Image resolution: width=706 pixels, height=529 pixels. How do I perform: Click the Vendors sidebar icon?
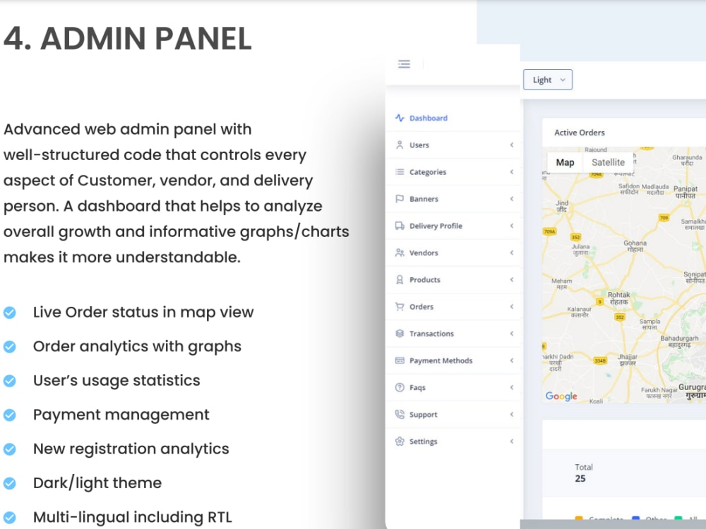(x=400, y=253)
